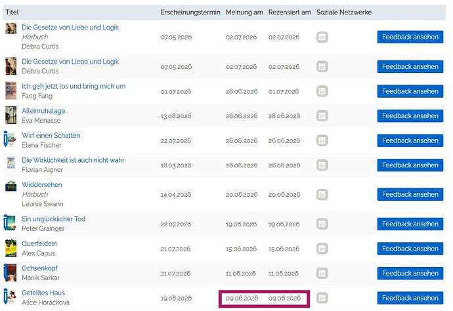This screenshot has width=453, height=311.
Task: Click LinkedIn icon in Geteiltes Haus row
Action: tap(322, 298)
